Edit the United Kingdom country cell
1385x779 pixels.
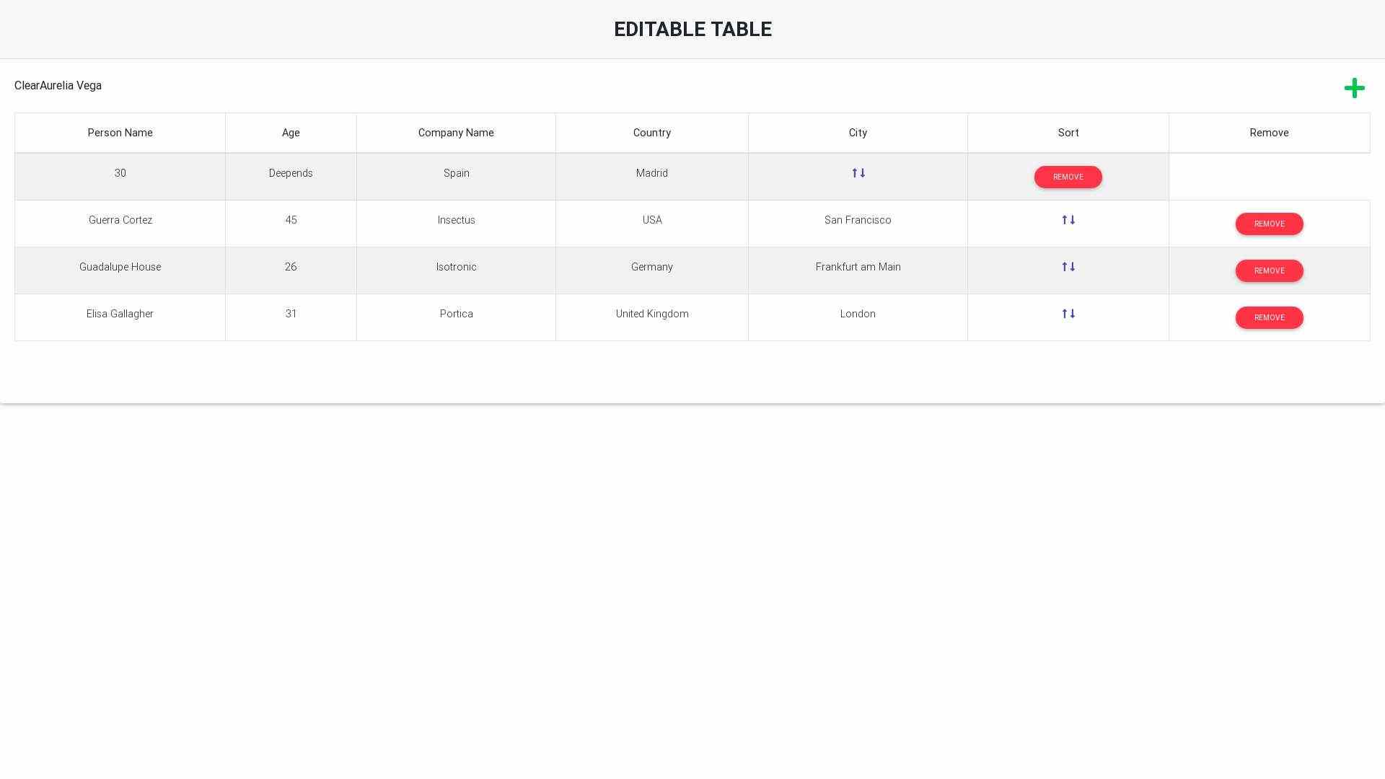tap(652, 314)
